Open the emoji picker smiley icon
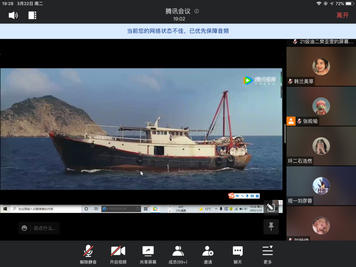356x267 pixels. click(x=24, y=228)
